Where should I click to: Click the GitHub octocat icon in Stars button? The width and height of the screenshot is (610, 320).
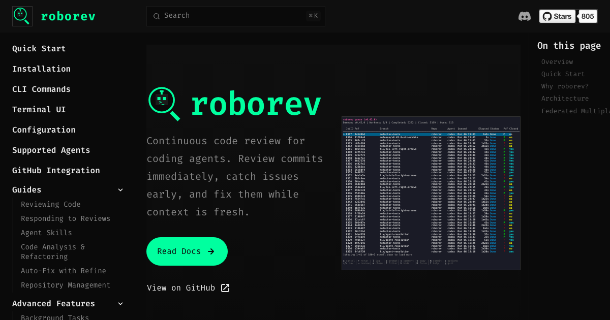tap(547, 16)
